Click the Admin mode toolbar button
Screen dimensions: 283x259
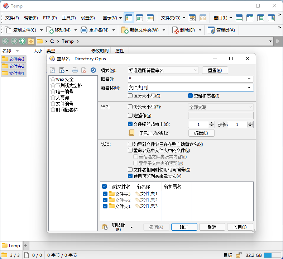coord(221,30)
